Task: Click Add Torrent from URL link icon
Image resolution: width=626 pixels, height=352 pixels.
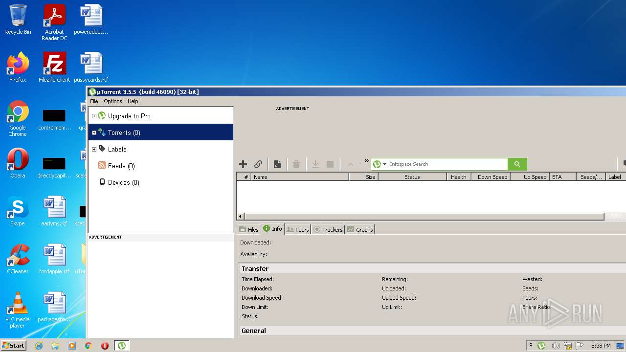Action: [258, 164]
